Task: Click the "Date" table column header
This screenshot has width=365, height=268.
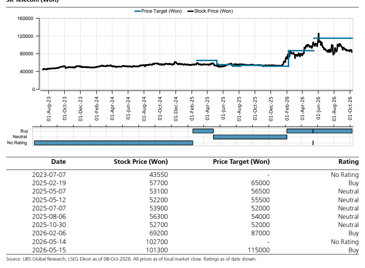Action: [59, 162]
